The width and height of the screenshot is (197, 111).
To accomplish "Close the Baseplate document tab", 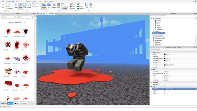I will click(x=56, y=14).
